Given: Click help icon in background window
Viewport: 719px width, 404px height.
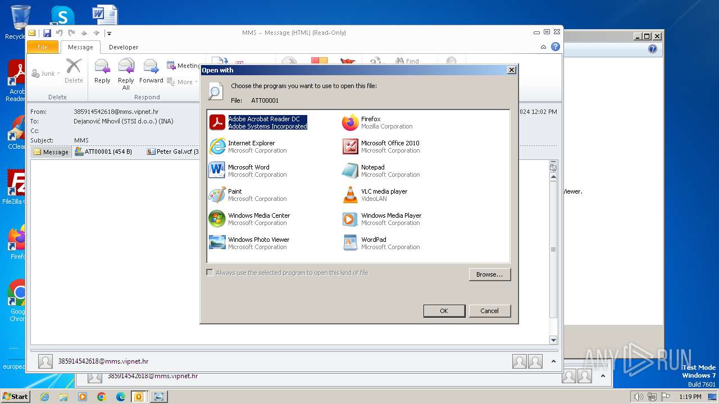Looking at the screenshot, I should coord(652,49).
